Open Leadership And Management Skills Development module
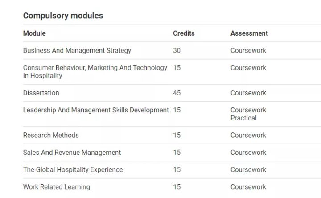The height and width of the screenshot is (198, 321). pos(96,110)
